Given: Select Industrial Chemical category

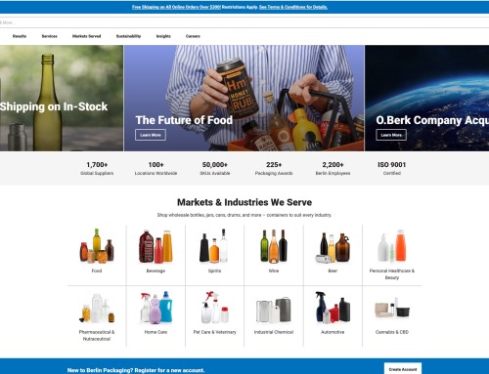Looking at the screenshot, I should tap(274, 332).
